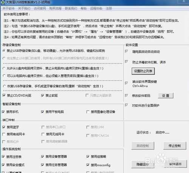
Task: Click the 智能设备控制 group label
Action: 12,104
